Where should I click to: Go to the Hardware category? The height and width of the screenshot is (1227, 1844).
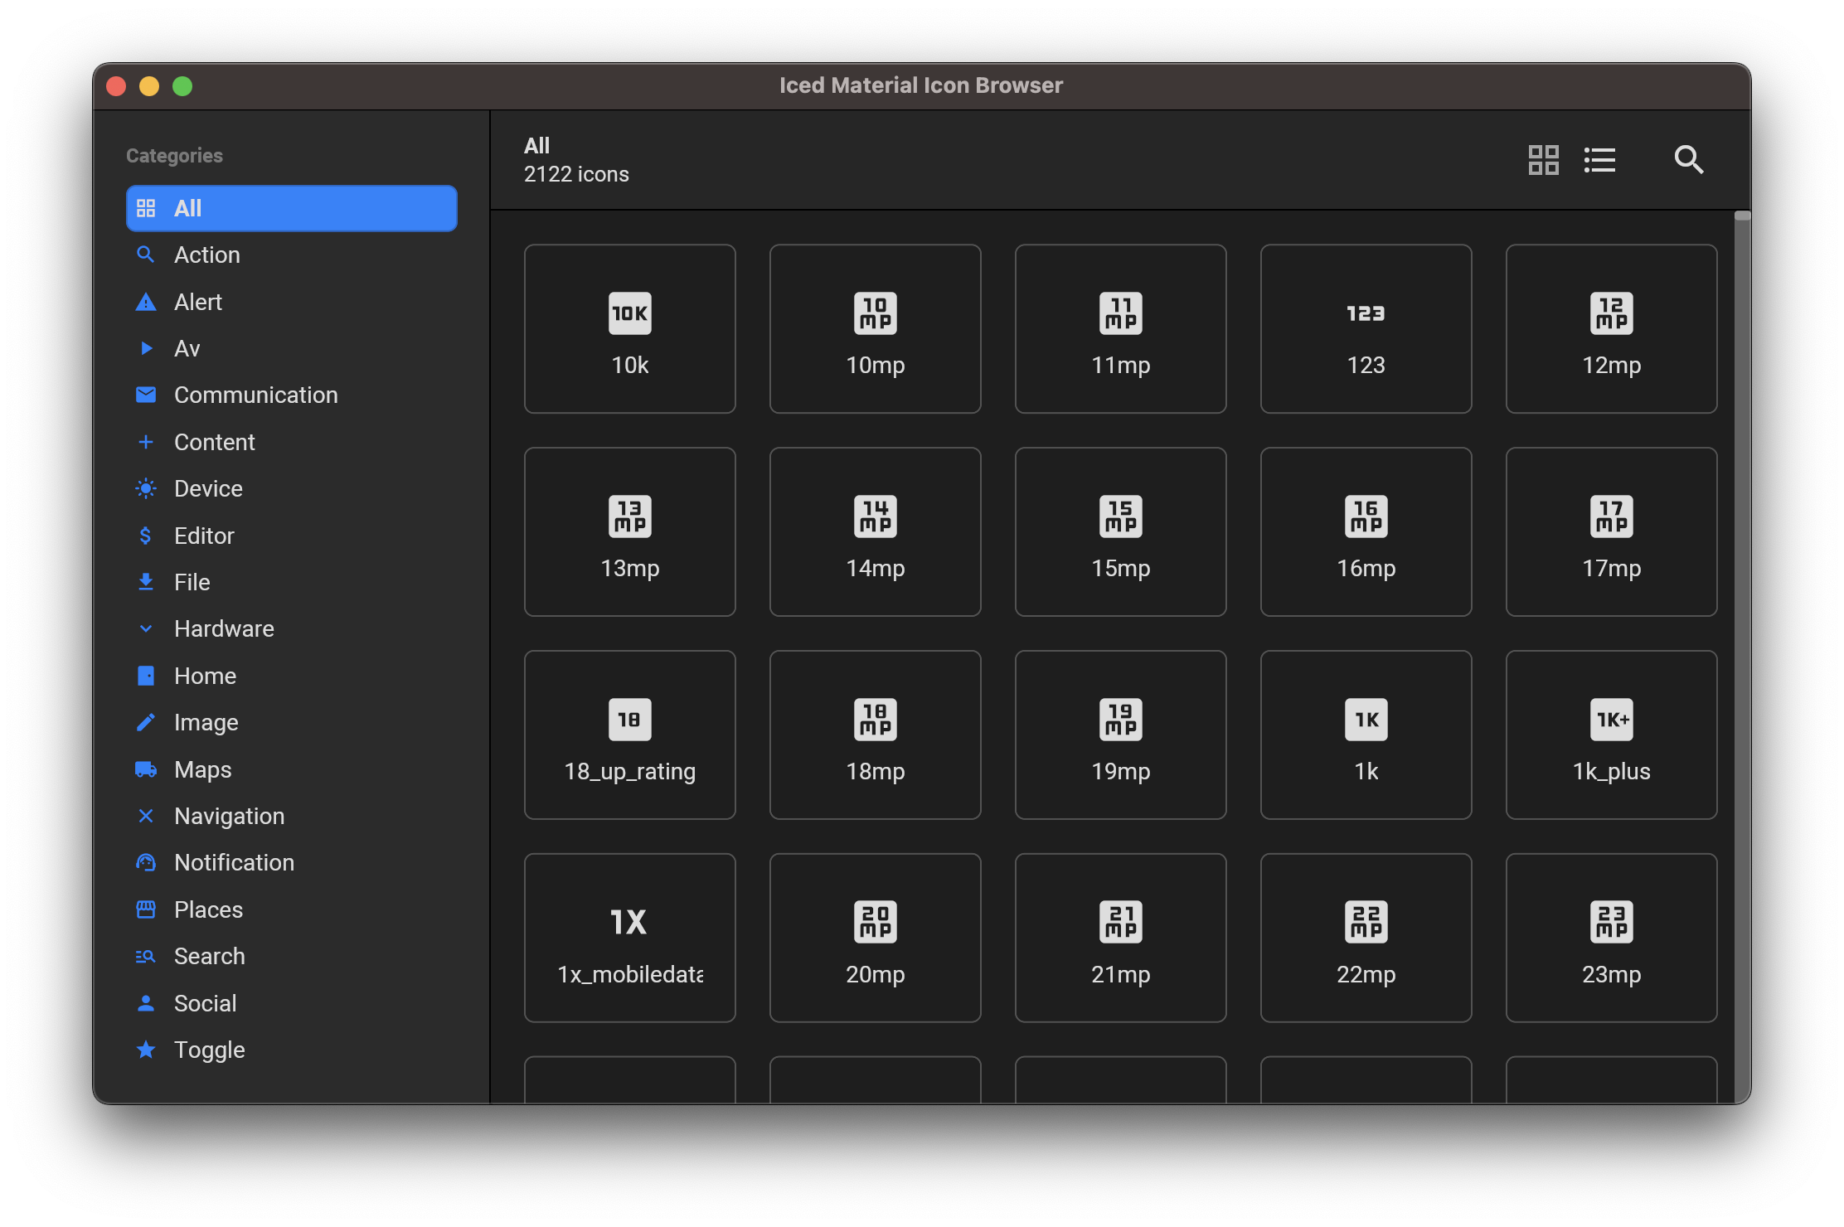(x=292, y=628)
